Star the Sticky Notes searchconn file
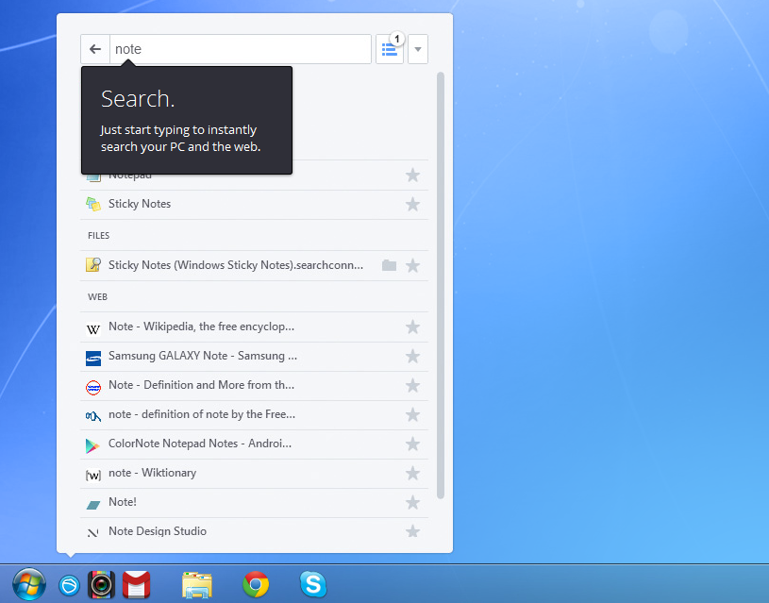769x603 pixels. [x=412, y=265]
